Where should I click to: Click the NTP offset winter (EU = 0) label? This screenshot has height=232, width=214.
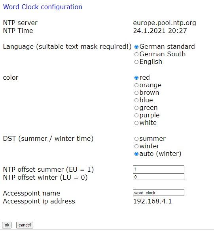(x=45, y=177)
